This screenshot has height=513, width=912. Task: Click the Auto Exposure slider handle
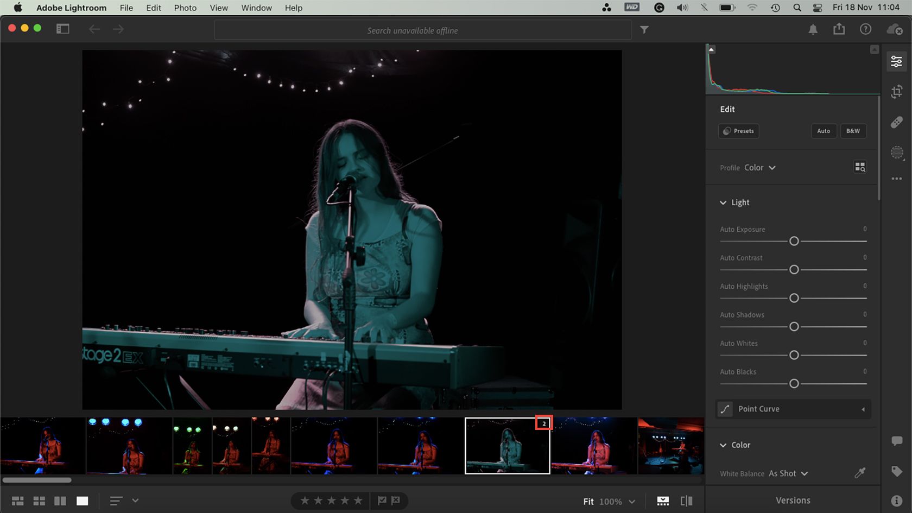(x=794, y=241)
